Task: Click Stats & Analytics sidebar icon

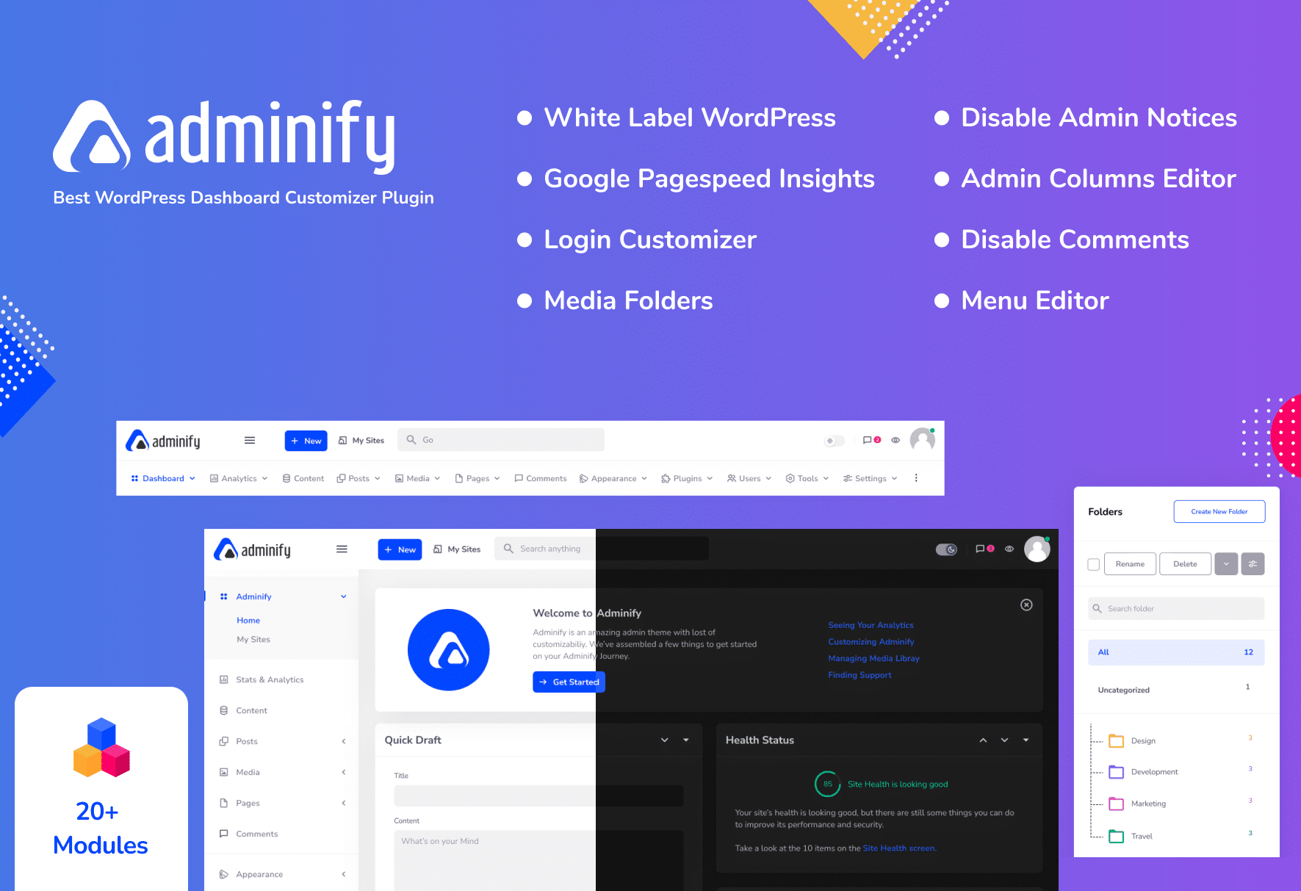Action: click(x=223, y=679)
